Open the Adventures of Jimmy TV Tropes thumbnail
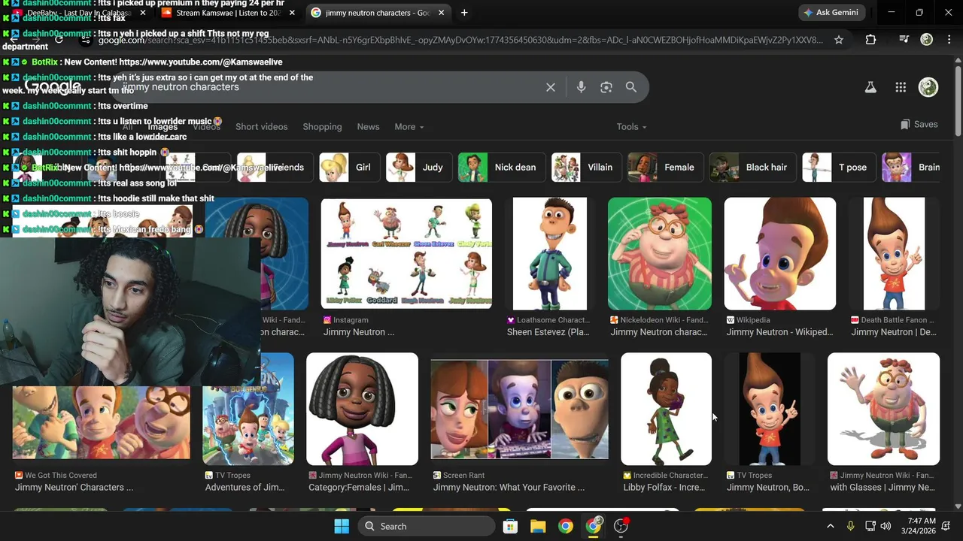The image size is (963, 541). click(x=248, y=410)
